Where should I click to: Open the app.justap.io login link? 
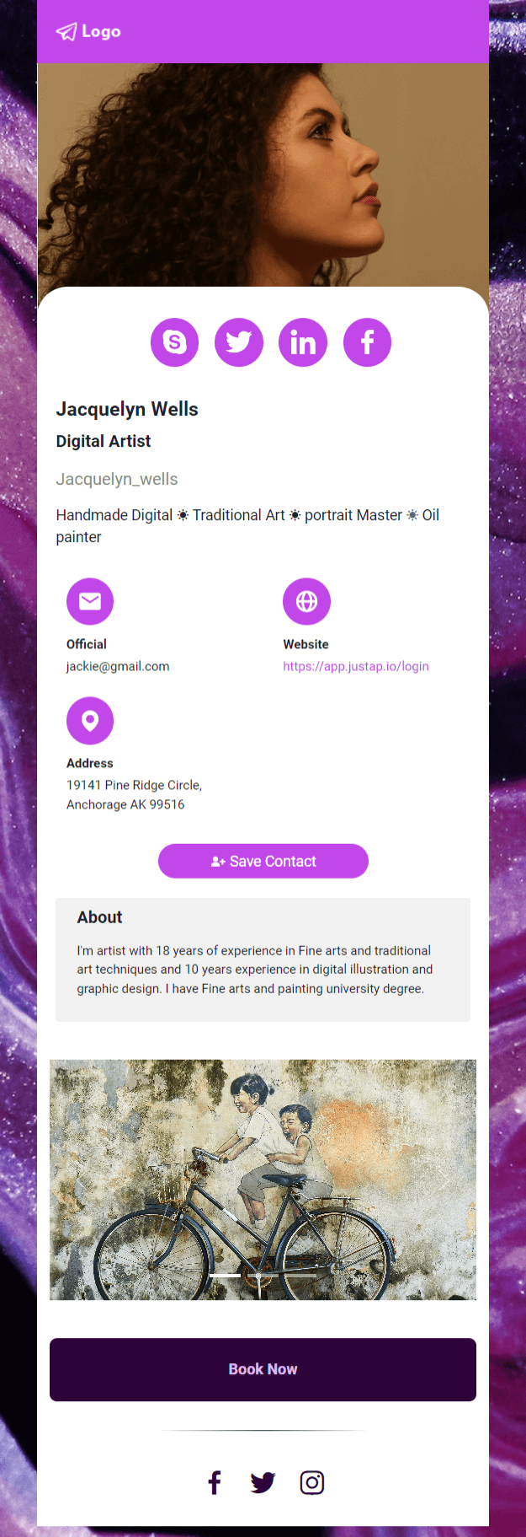click(x=356, y=666)
